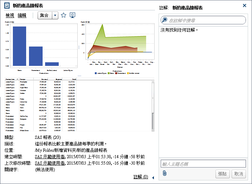Click the report icon beside the title
The width and height of the screenshot is (252, 184).
coord(7,6)
